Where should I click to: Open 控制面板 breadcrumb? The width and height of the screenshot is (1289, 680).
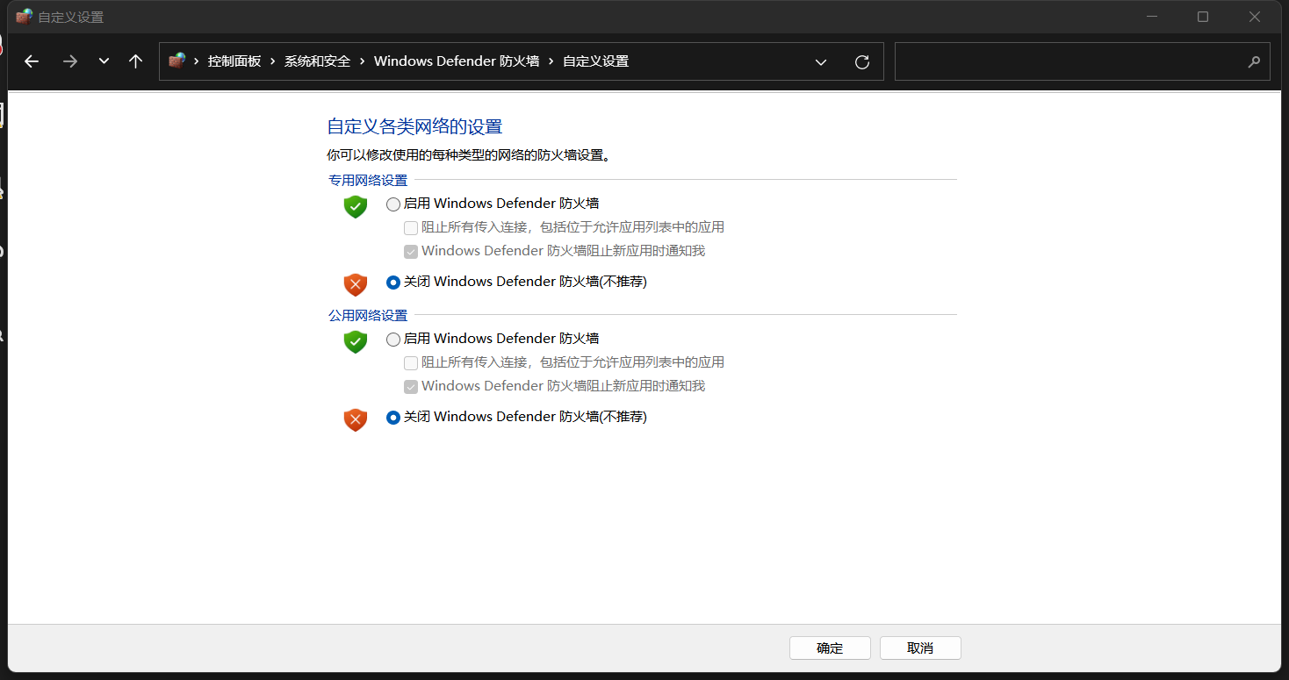234,61
